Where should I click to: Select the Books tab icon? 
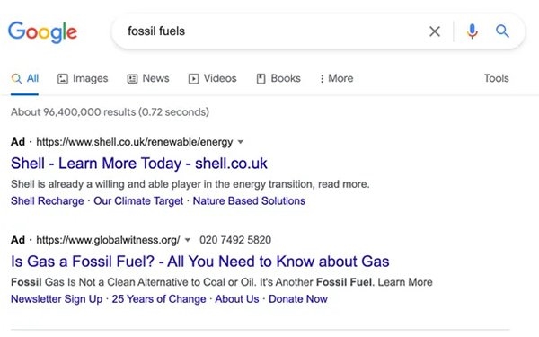click(261, 79)
